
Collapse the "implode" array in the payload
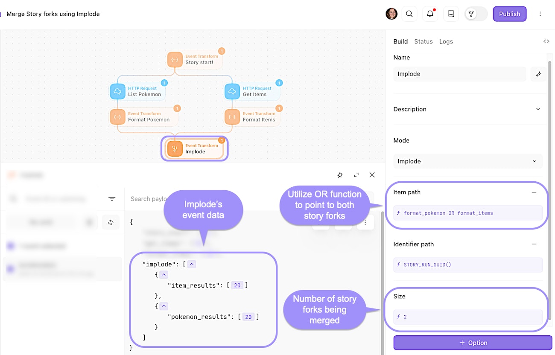(x=192, y=265)
